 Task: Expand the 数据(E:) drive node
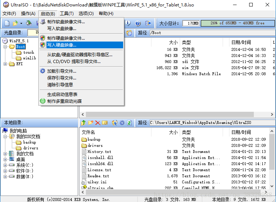5,177
